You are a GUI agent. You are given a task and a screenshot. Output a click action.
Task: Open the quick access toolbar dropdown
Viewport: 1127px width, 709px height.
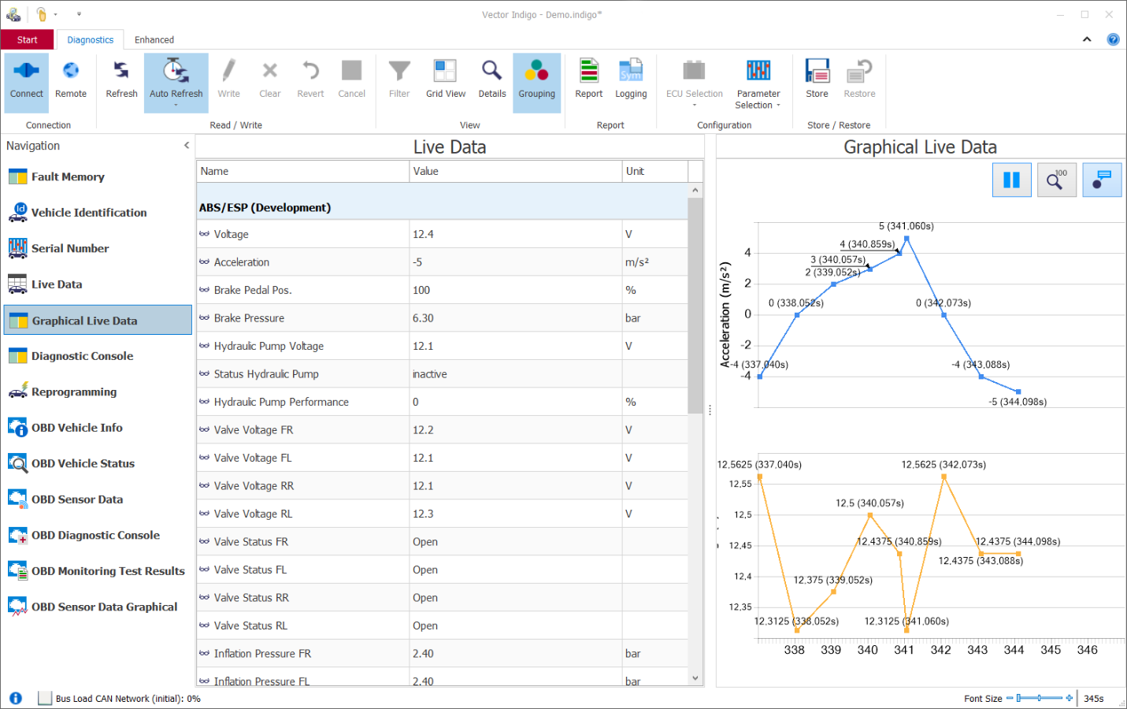(x=79, y=14)
